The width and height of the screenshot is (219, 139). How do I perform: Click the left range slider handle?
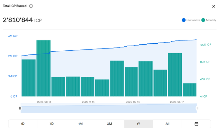(20, 108)
